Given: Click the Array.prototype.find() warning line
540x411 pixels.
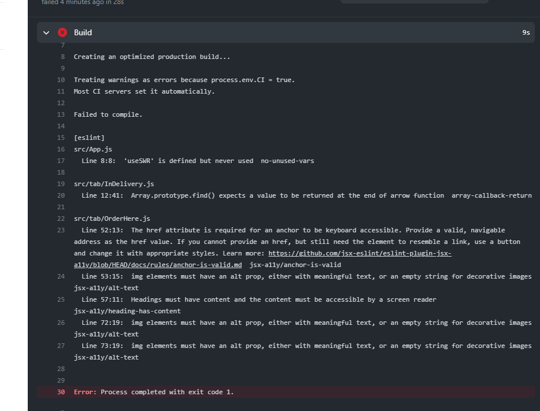Looking at the screenshot, I should (306, 195).
